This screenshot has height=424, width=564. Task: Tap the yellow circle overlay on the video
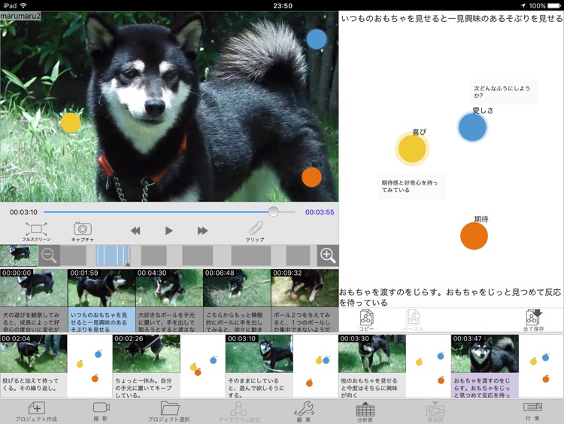(71, 123)
